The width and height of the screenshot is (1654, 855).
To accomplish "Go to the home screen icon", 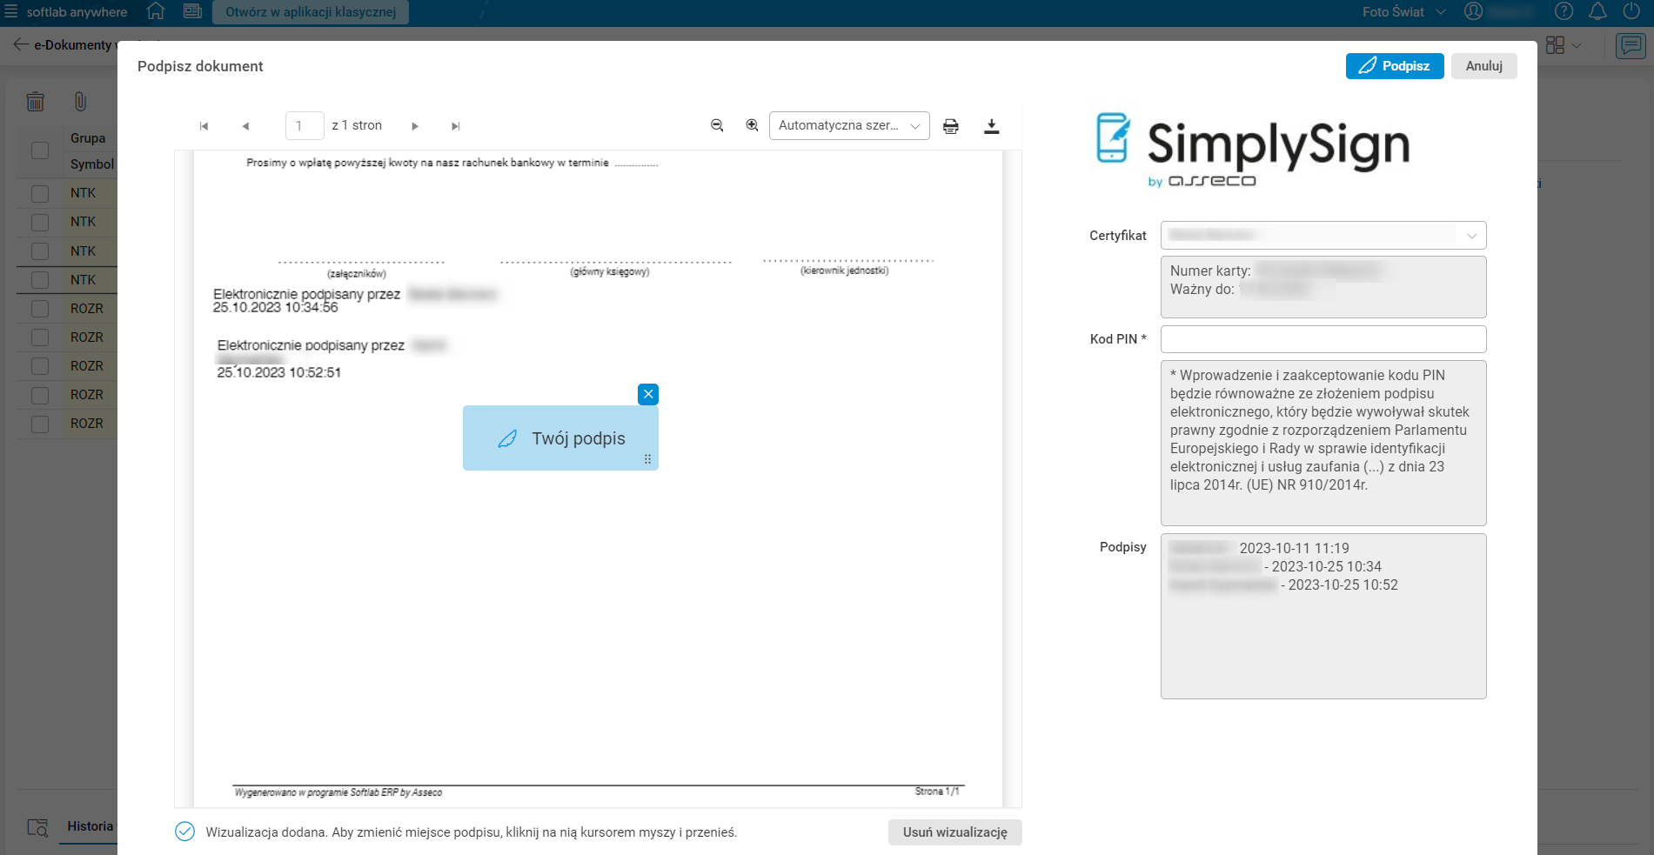I will point(156,11).
